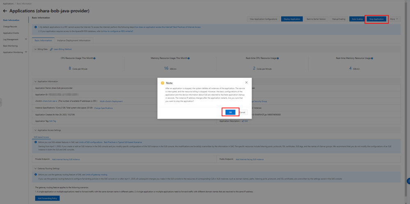Click the info icon in the SLB notice
This screenshot has height=204, width=410.
tap(36, 142)
